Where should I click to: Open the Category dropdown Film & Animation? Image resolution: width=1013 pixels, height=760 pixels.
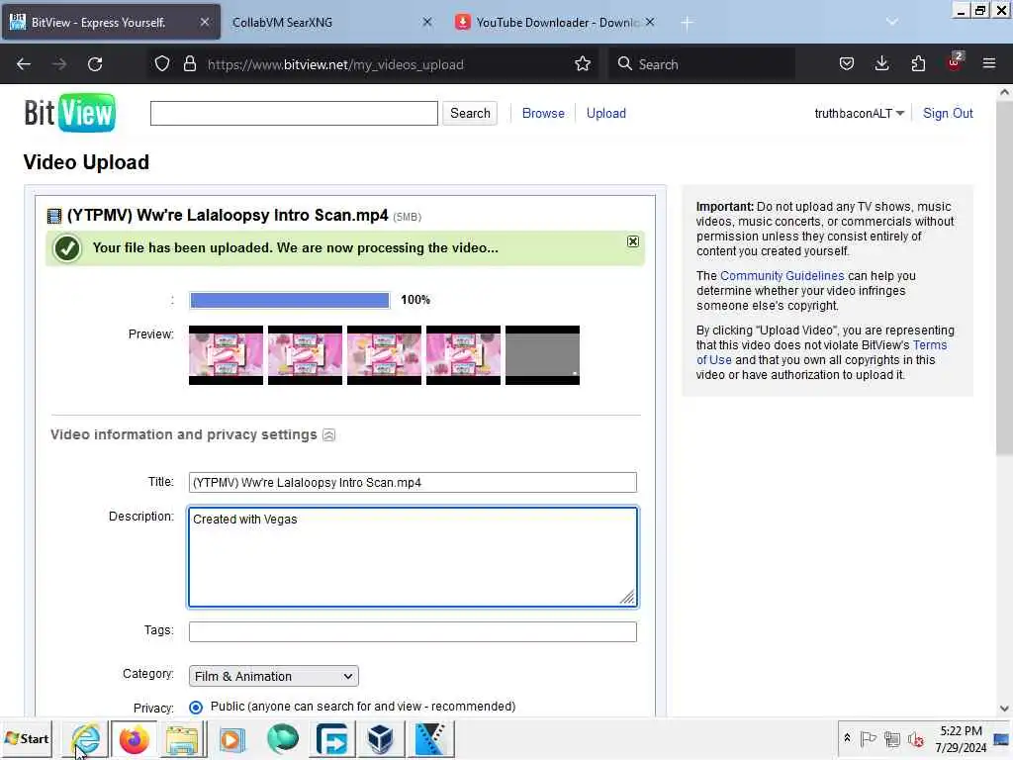point(273,676)
